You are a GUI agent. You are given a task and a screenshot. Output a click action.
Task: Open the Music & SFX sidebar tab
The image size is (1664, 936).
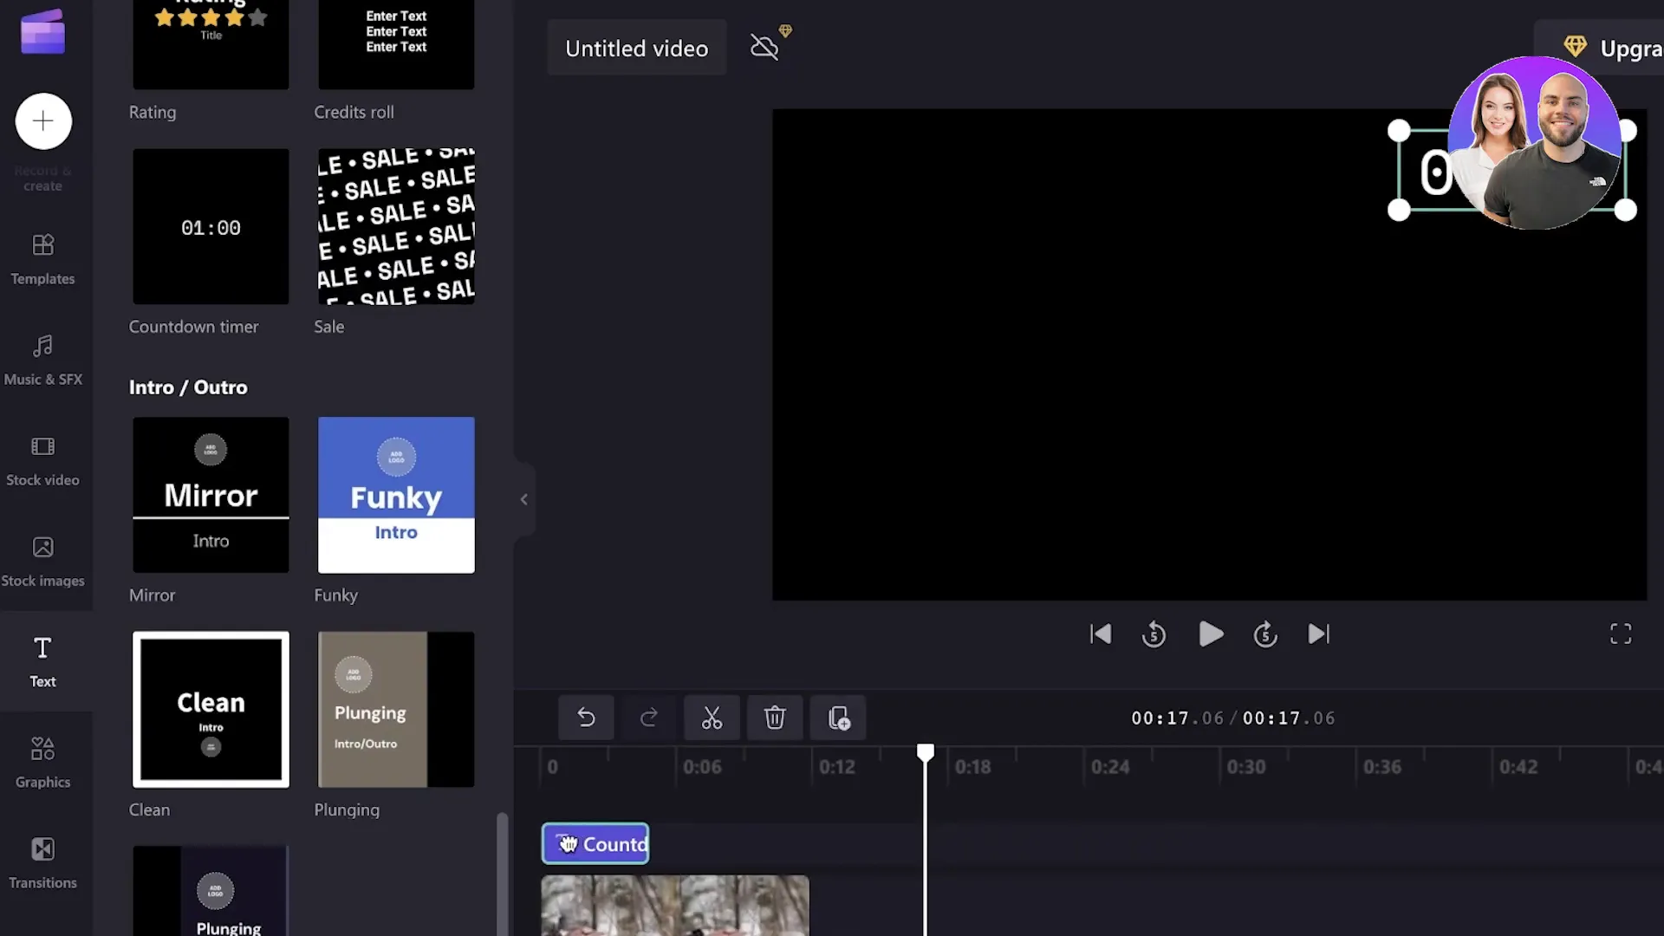(42, 360)
